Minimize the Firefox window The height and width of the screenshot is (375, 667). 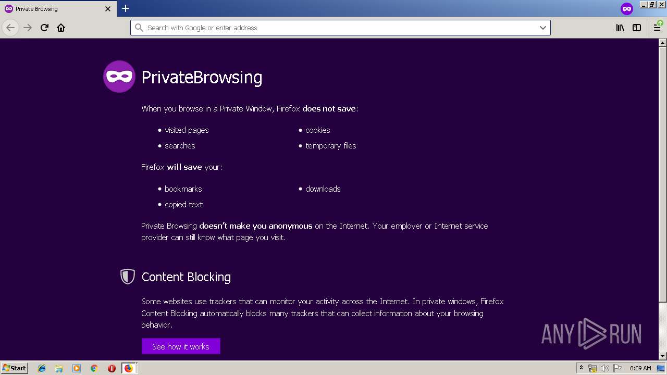pyautogui.click(x=644, y=4)
